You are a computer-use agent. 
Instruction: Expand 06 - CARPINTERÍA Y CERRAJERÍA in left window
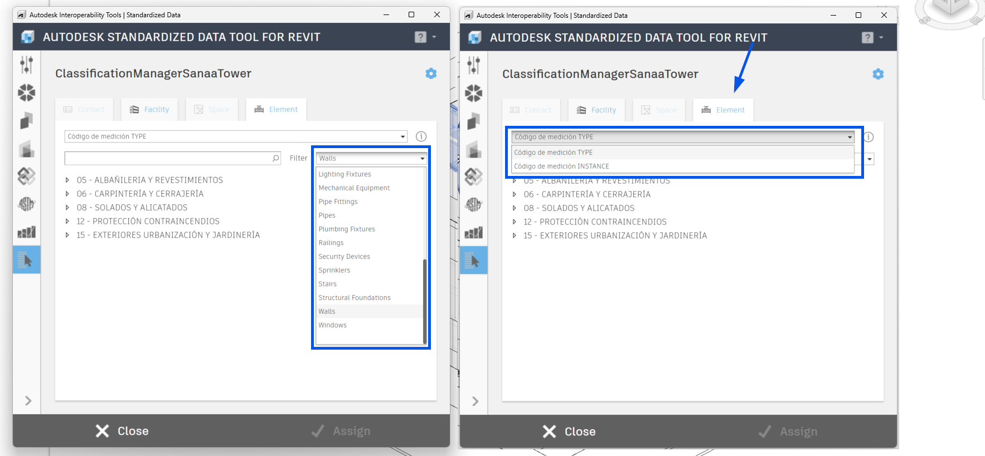67,194
